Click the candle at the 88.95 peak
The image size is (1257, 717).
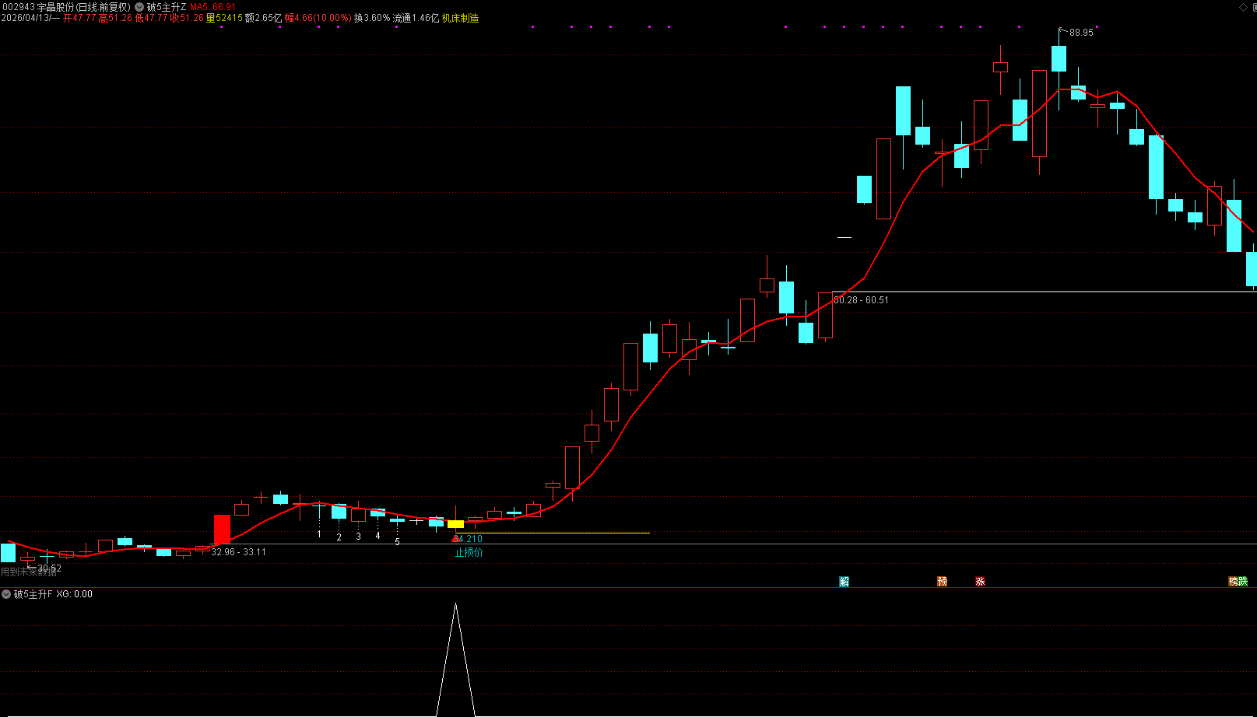click(x=1059, y=58)
